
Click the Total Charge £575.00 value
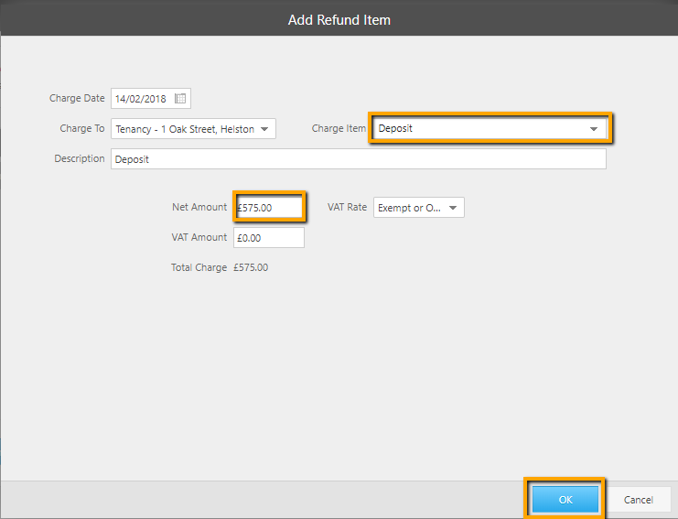click(x=251, y=267)
